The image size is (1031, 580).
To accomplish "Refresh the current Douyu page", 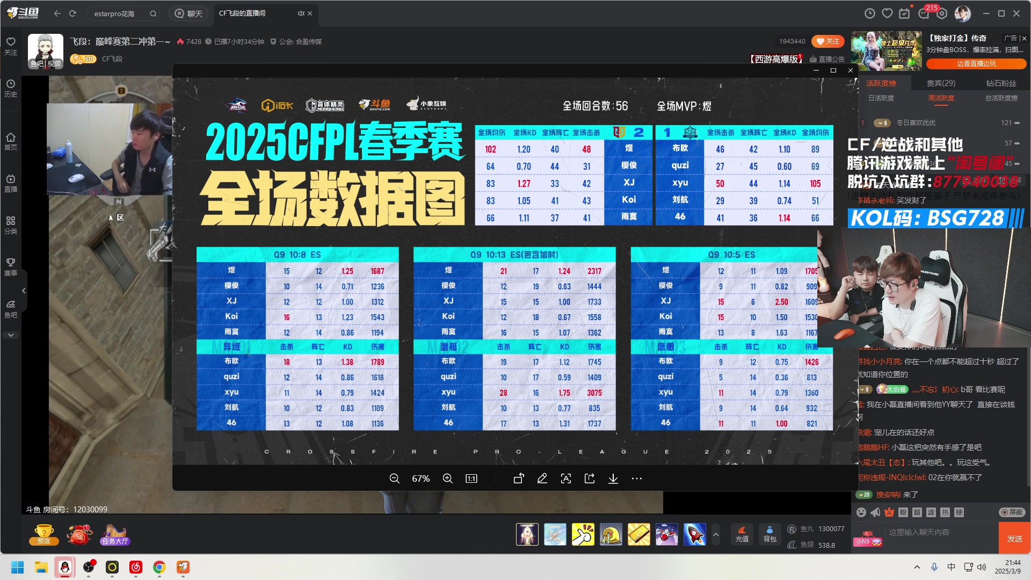I will tap(72, 13).
